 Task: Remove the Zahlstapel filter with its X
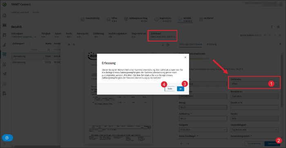(x=174, y=37)
